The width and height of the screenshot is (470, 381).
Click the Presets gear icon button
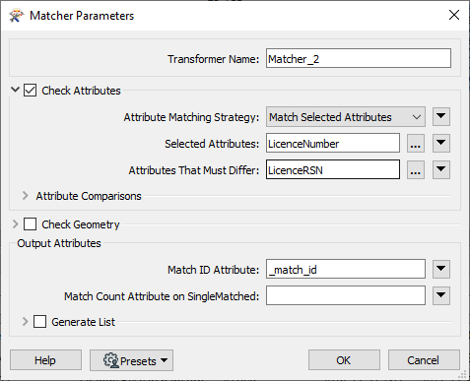131,360
